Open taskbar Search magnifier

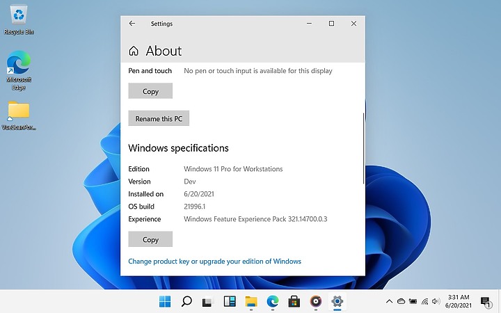(186, 301)
